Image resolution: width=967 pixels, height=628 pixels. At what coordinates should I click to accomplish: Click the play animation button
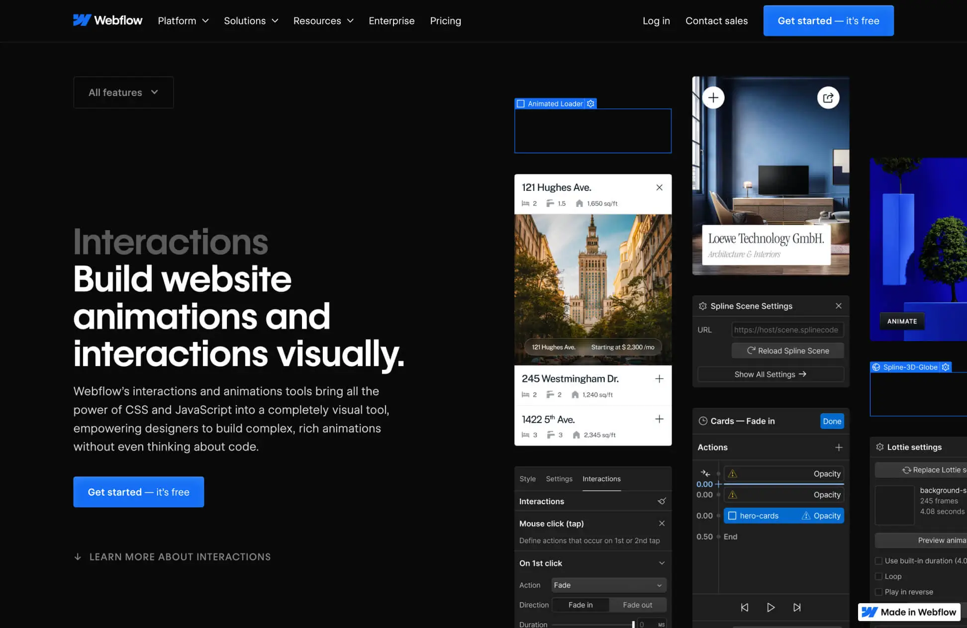[x=771, y=608]
